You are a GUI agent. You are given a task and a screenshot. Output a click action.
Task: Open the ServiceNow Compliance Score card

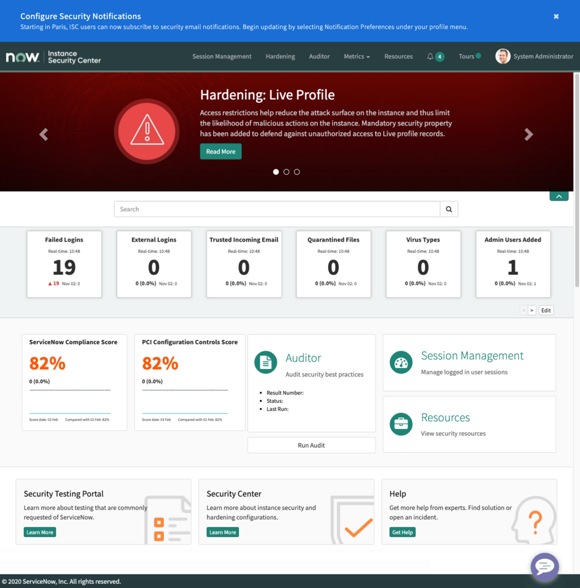point(74,383)
